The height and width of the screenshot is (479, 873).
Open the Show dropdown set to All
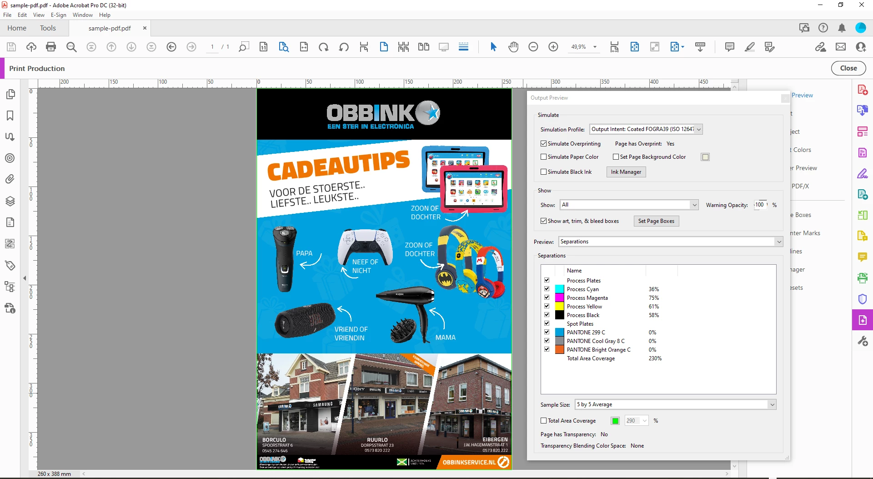[x=629, y=205]
